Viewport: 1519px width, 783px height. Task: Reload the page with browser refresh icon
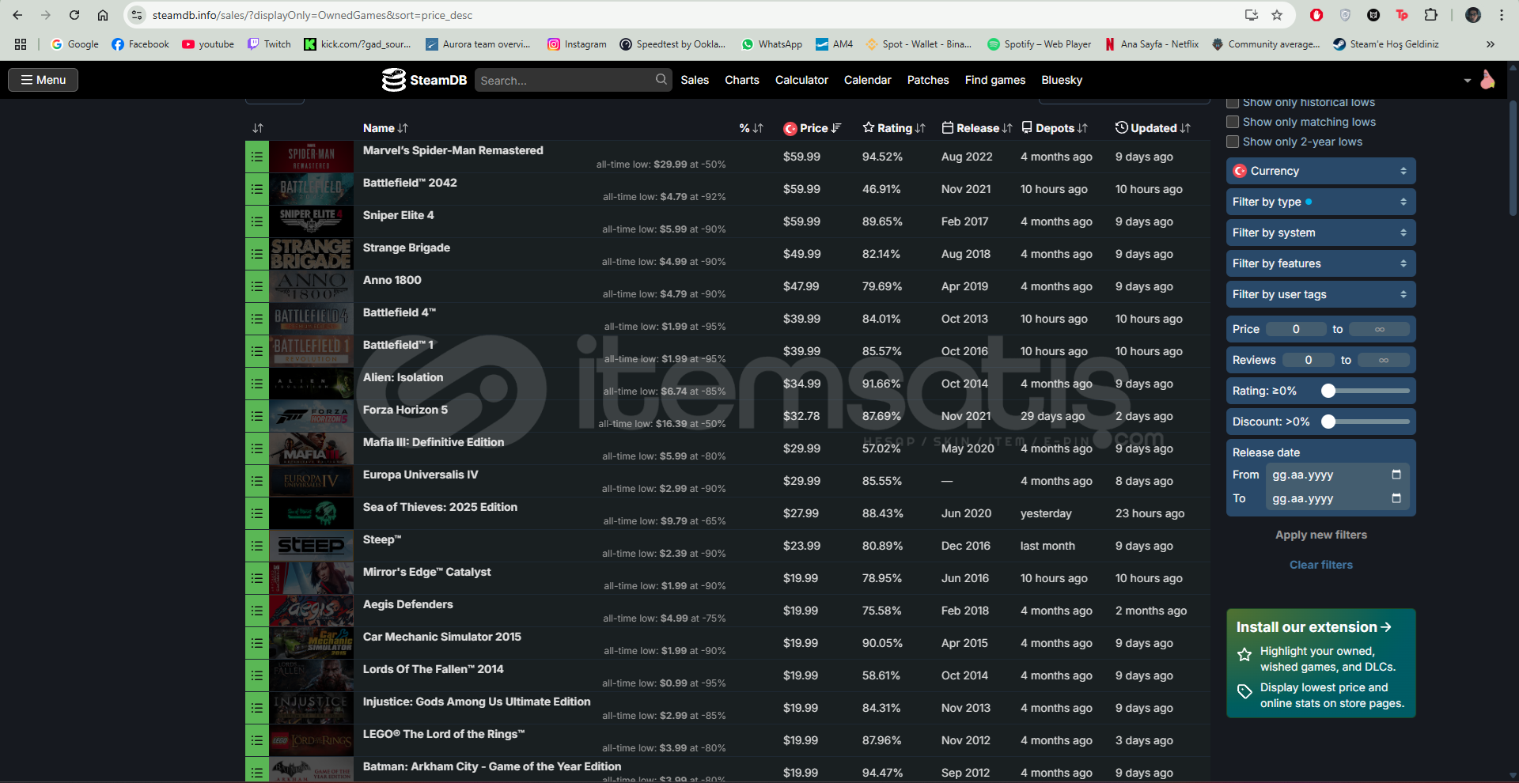pos(74,15)
